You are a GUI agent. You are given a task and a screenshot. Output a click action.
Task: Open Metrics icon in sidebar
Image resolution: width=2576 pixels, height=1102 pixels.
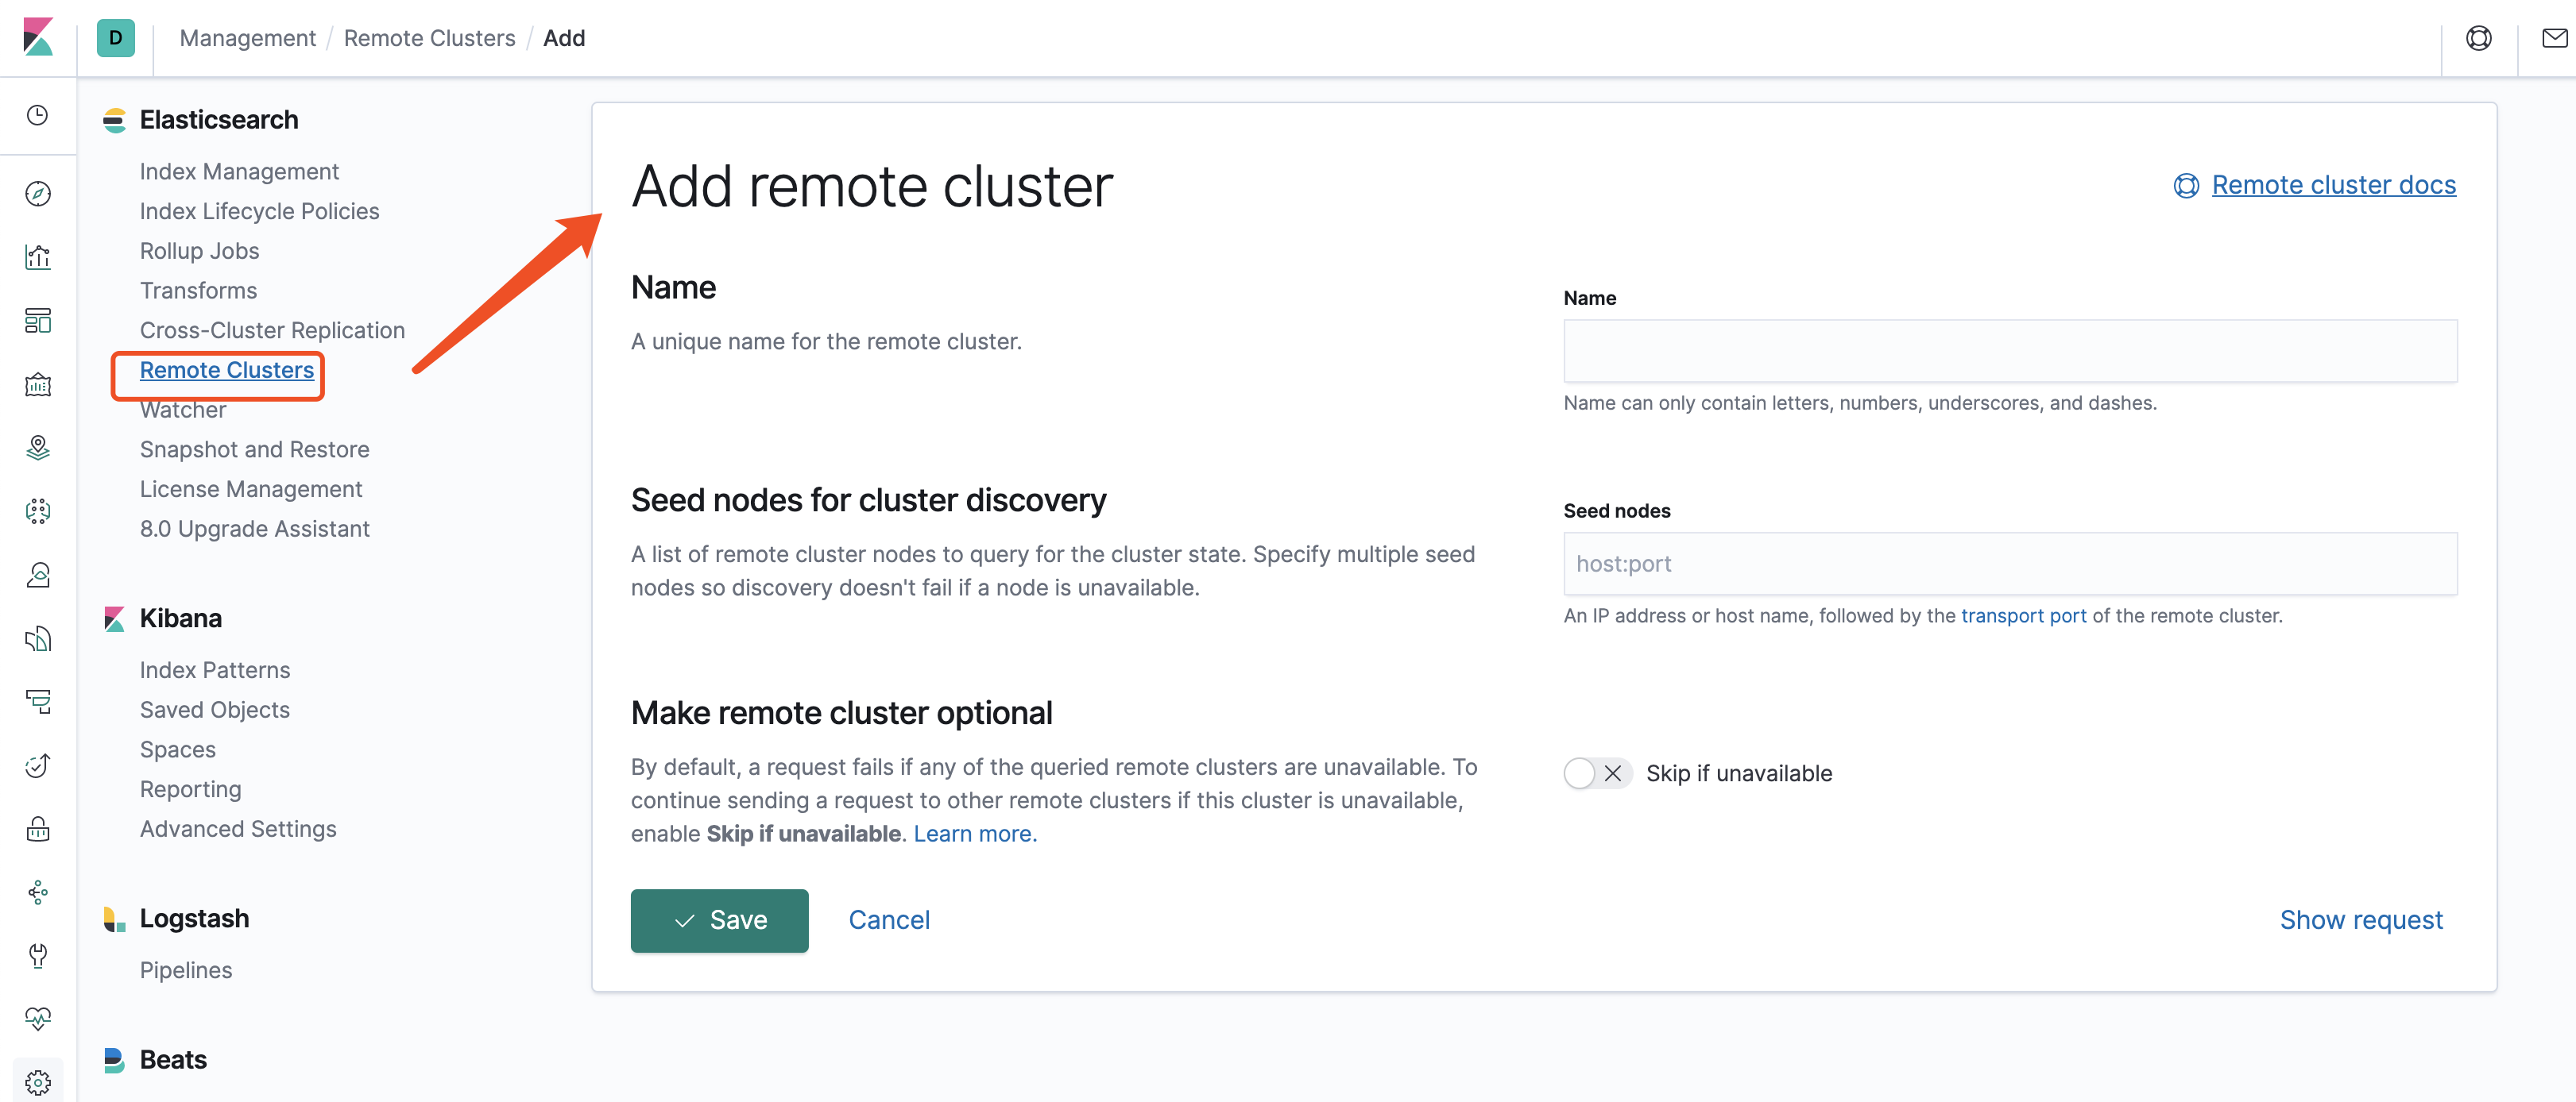click(38, 575)
